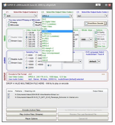Untick active checkbox for Inline-Marathon-Einlauf.avi

tap(8, 94)
